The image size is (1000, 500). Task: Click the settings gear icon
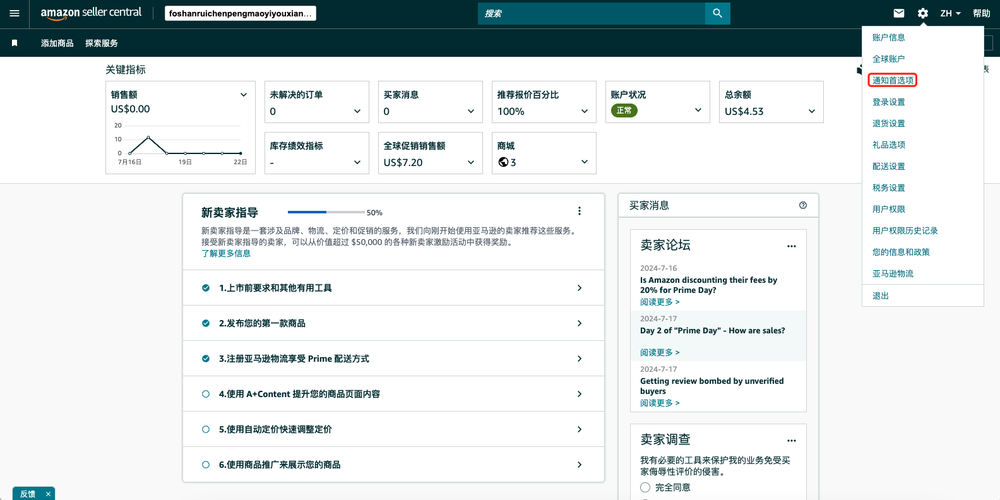click(923, 13)
